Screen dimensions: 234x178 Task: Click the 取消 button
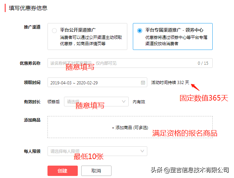click(96, 171)
